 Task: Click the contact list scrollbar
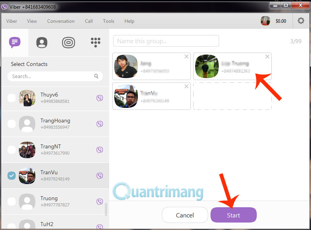106,209
